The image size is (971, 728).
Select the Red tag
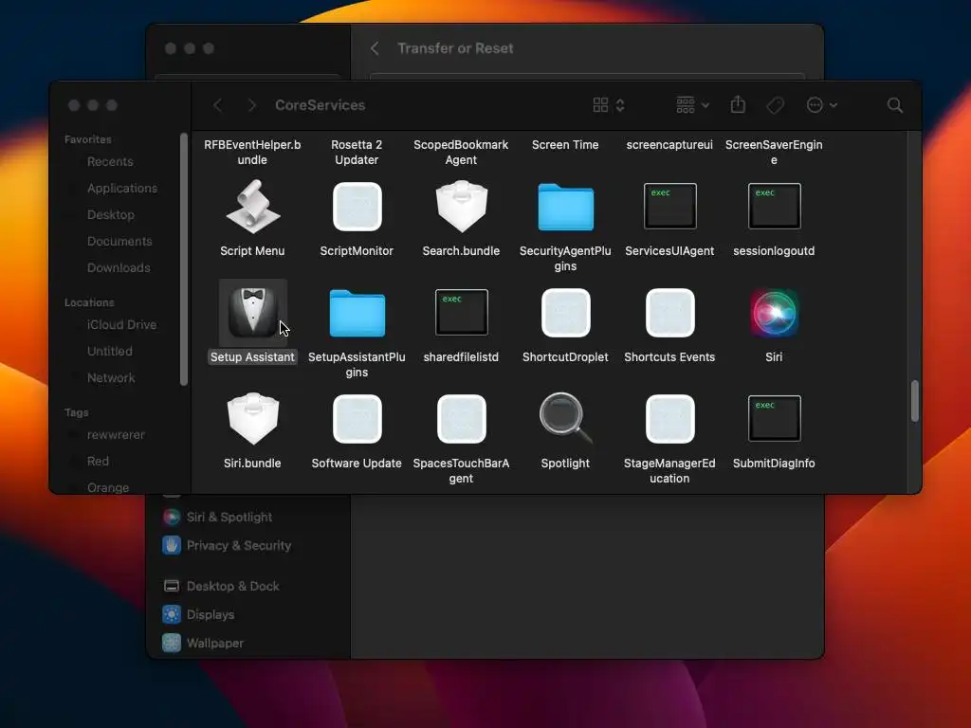pyautogui.click(x=98, y=462)
